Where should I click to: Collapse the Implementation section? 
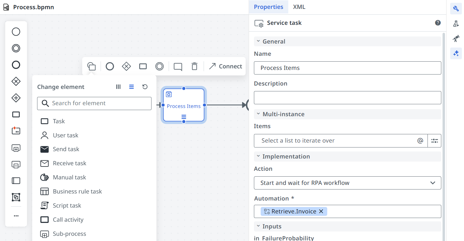pyautogui.click(x=258, y=156)
